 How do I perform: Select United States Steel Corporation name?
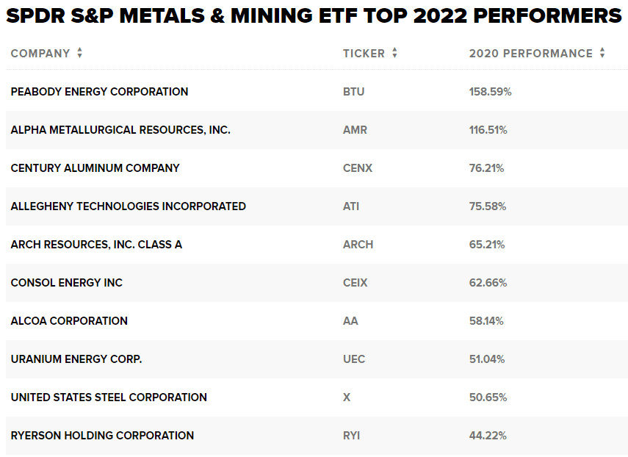pos(109,397)
